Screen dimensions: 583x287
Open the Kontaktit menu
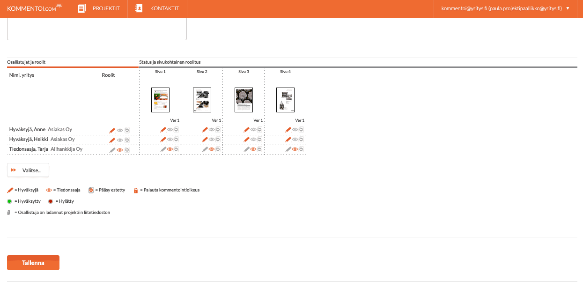click(157, 8)
